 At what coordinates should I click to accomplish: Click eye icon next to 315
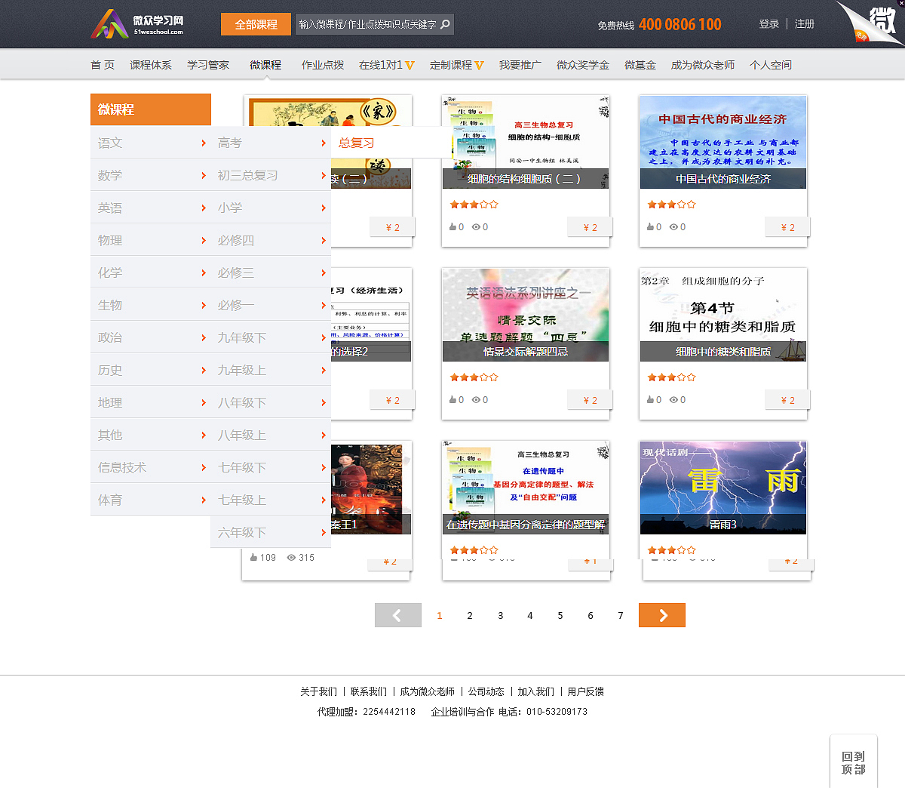point(291,557)
